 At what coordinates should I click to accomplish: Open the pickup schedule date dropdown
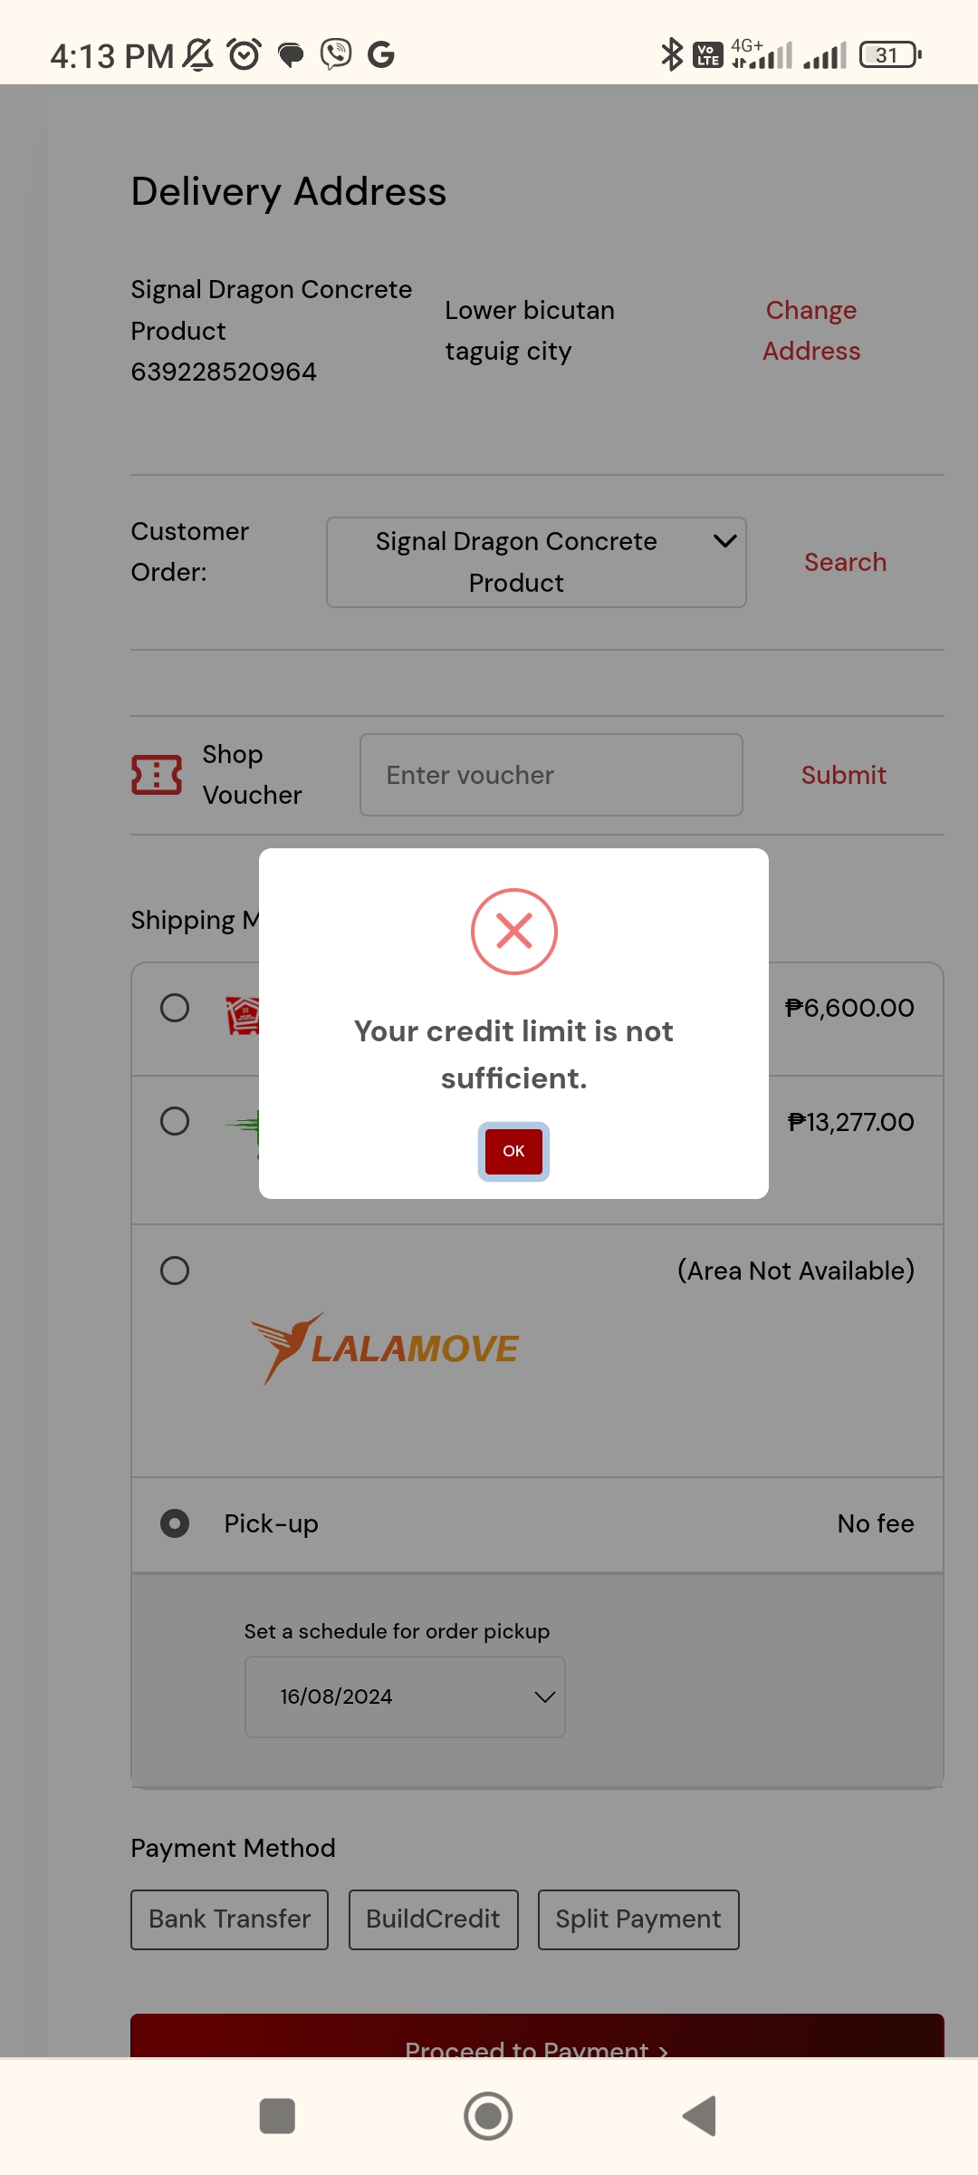coord(405,1696)
